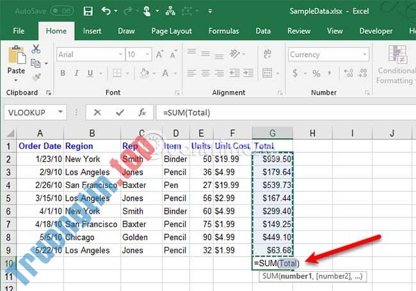Toggle Center horizontal alignment

[205, 73]
